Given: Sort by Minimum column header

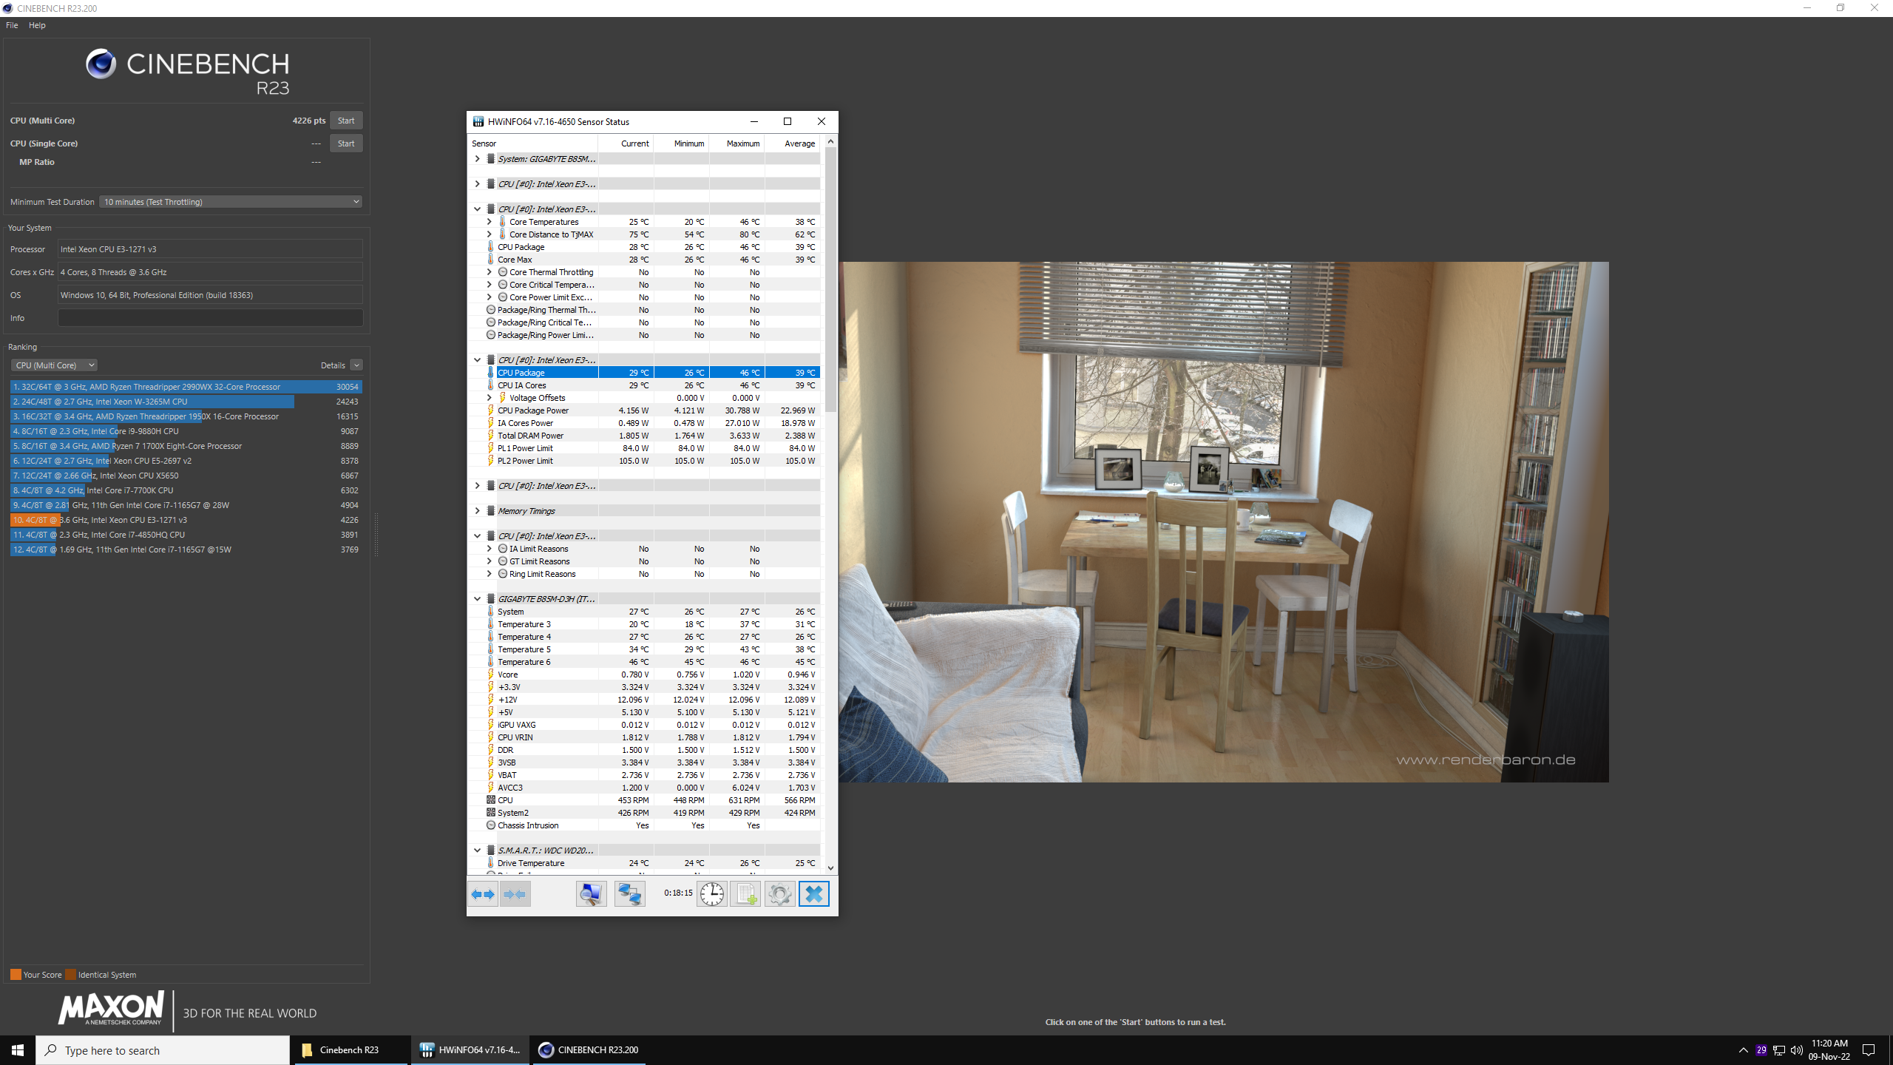Looking at the screenshot, I should point(680,143).
